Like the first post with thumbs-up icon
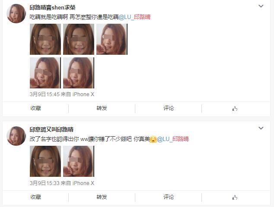 [235, 109]
